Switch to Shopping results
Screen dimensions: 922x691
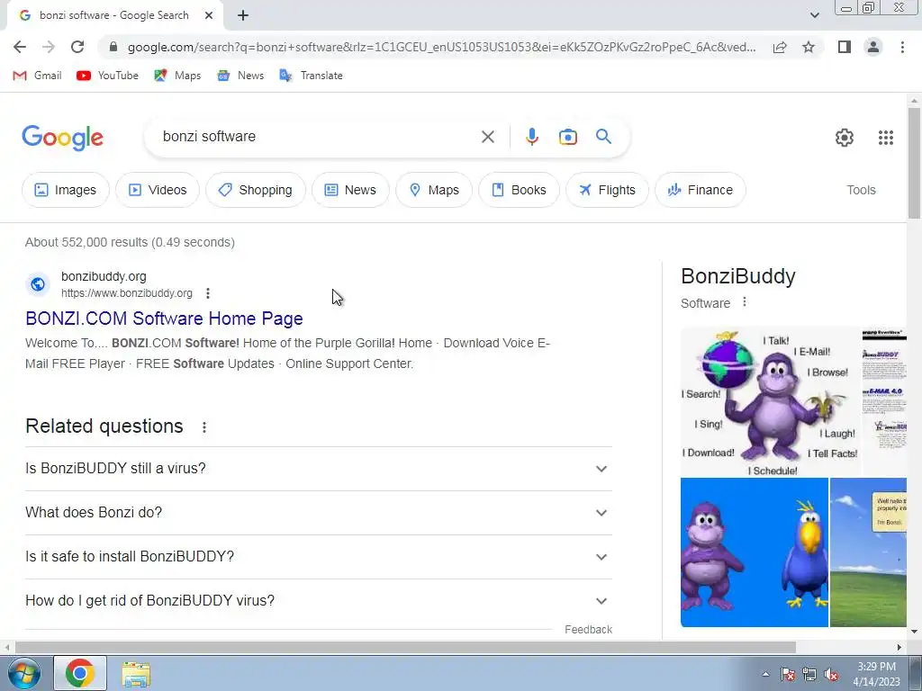pyautogui.click(x=255, y=190)
